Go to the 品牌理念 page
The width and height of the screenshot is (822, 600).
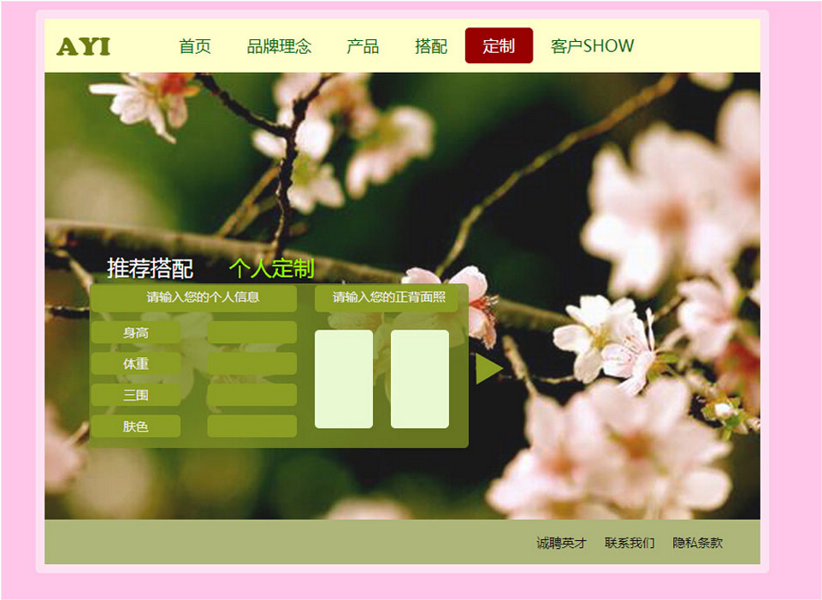279,46
